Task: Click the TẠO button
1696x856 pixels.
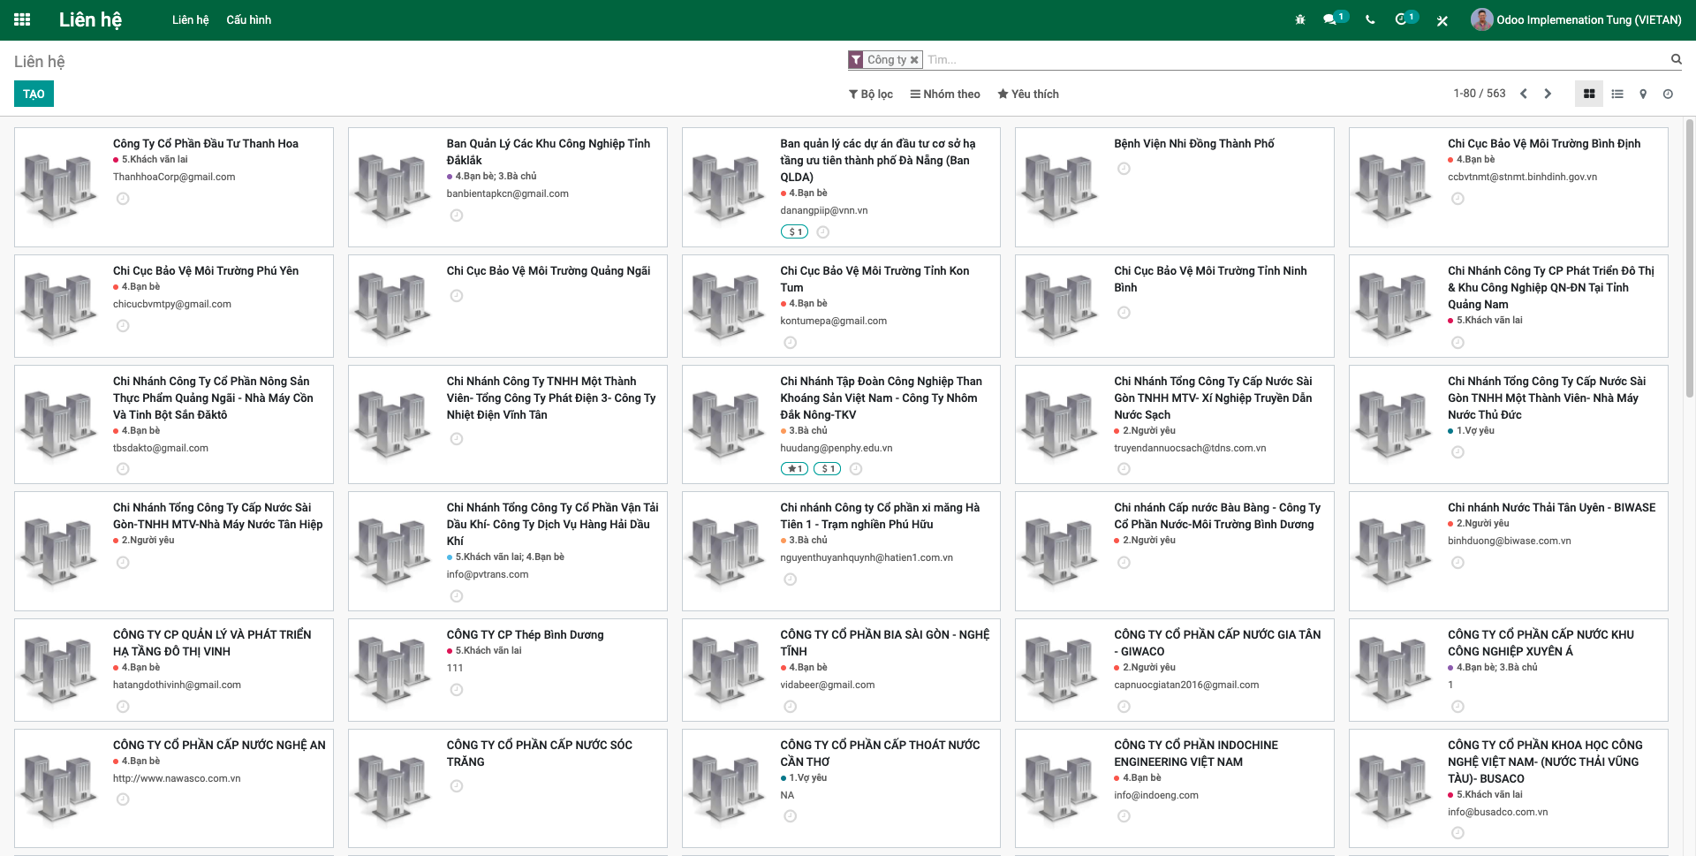Action: [33, 93]
